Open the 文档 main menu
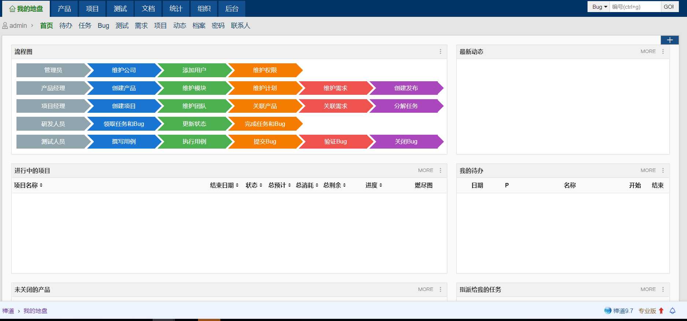Viewport: 687px width, 321px height. coord(148,8)
